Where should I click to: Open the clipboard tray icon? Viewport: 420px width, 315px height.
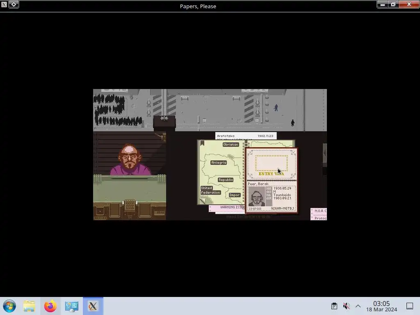[x=334, y=306]
